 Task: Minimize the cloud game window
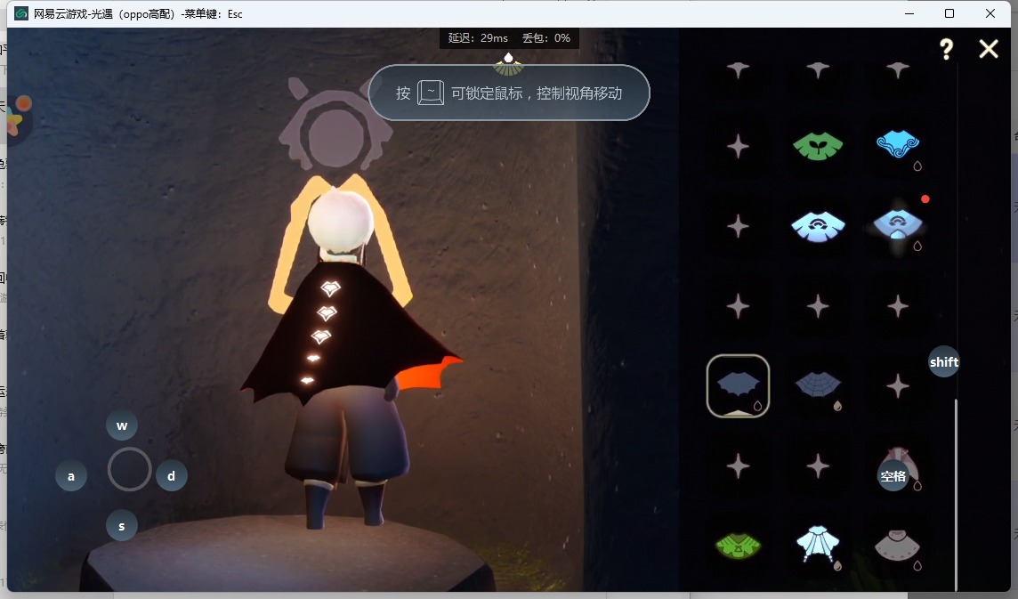(x=909, y=13)
